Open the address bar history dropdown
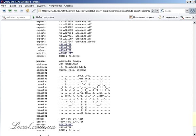Viewport: 196px width, 136px height. pyautogui.click(x=157, y=11)
